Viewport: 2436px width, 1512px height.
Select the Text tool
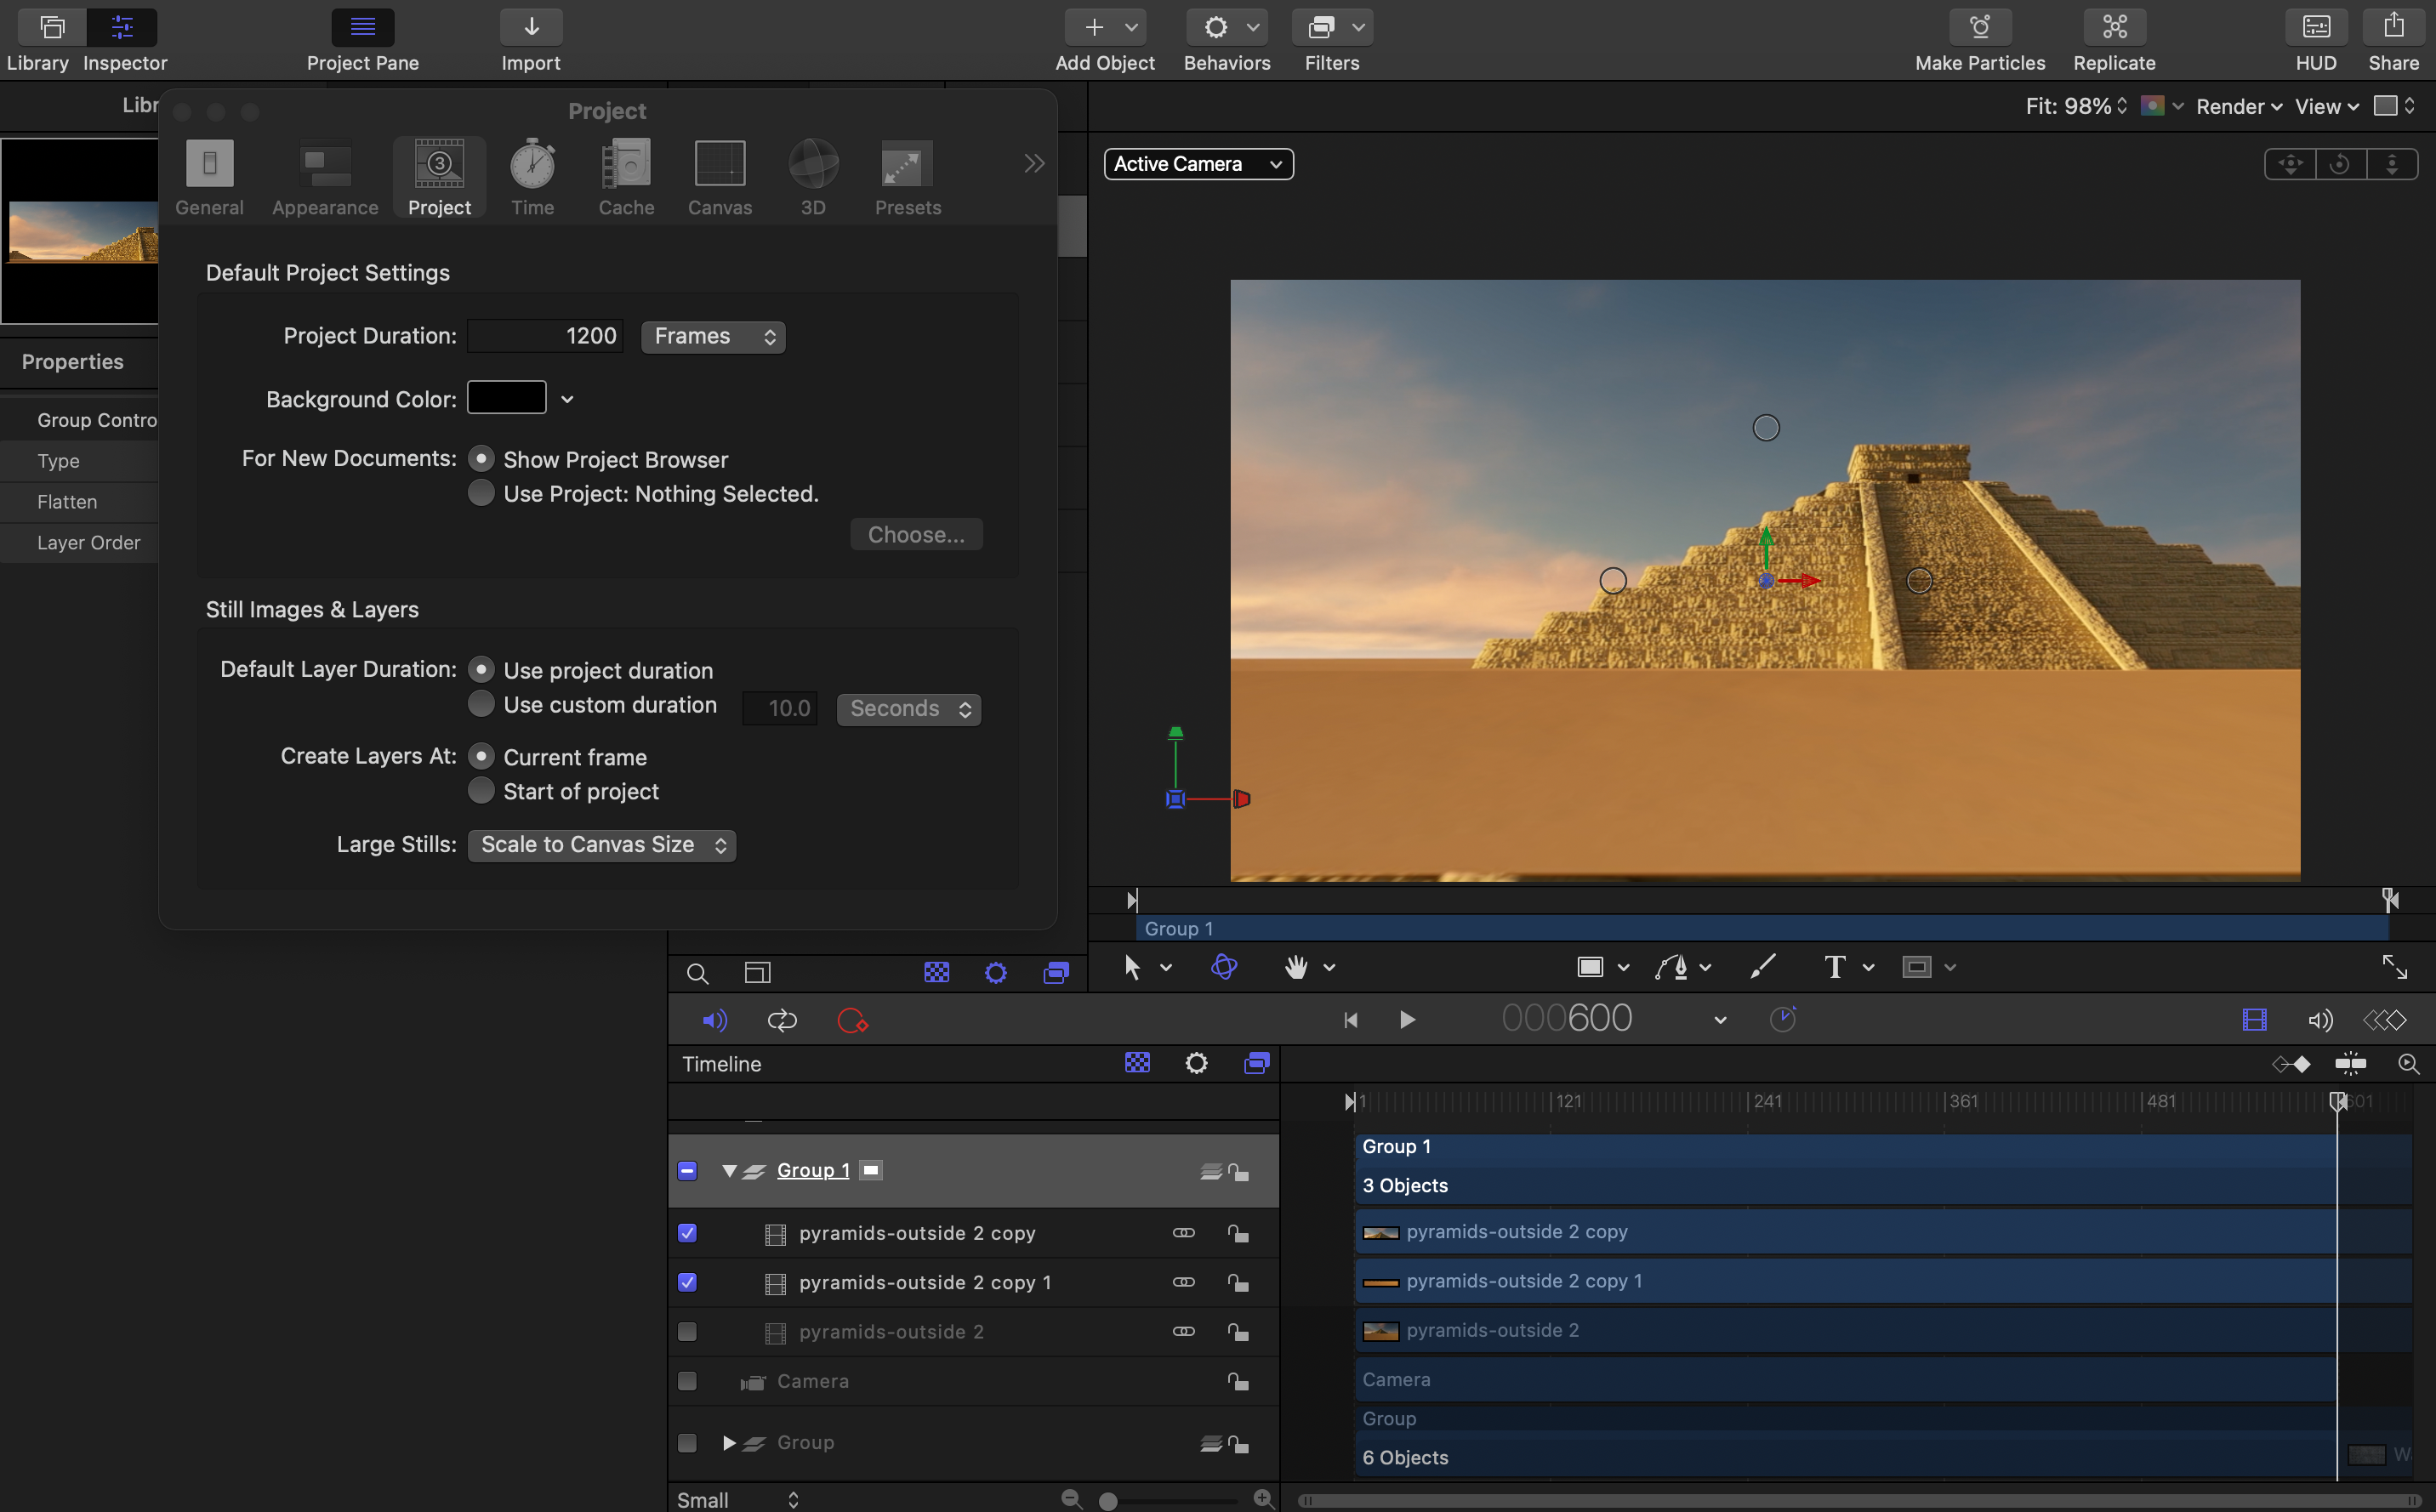[1834, 967]
